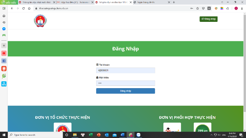
Task: Open the cloud sync extension icon
Action: click(x=228, y=8)
